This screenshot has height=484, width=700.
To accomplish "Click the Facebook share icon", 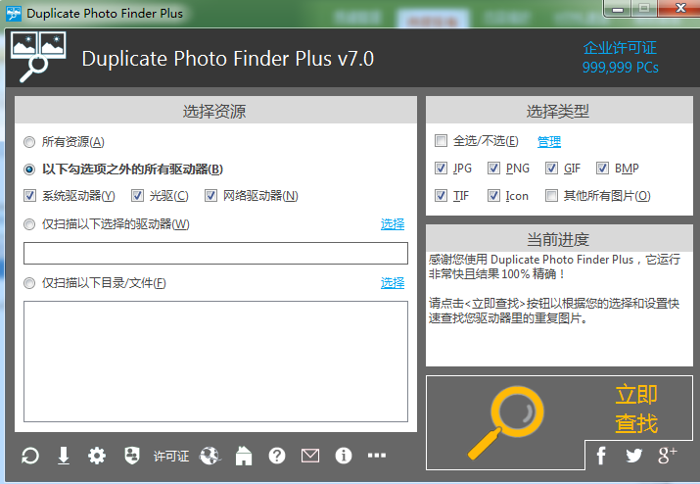I will 601,456.
